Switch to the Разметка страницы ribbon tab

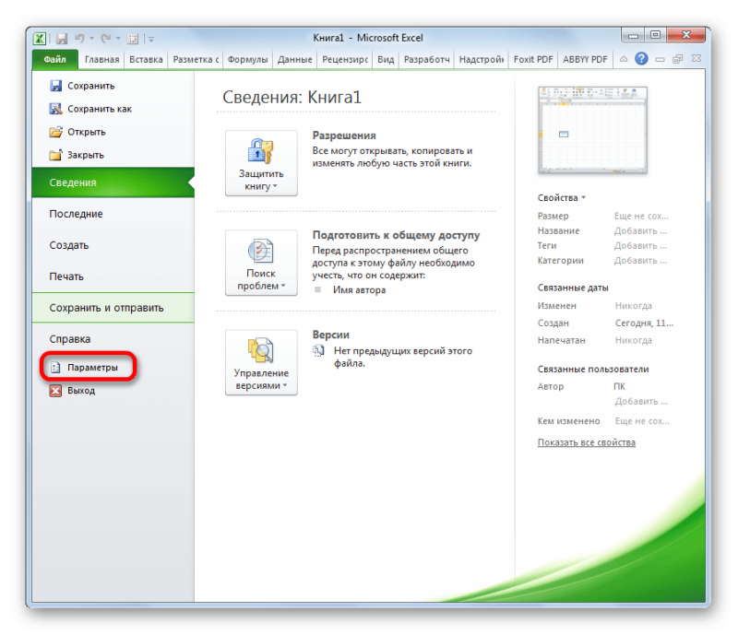coord(196,59)
